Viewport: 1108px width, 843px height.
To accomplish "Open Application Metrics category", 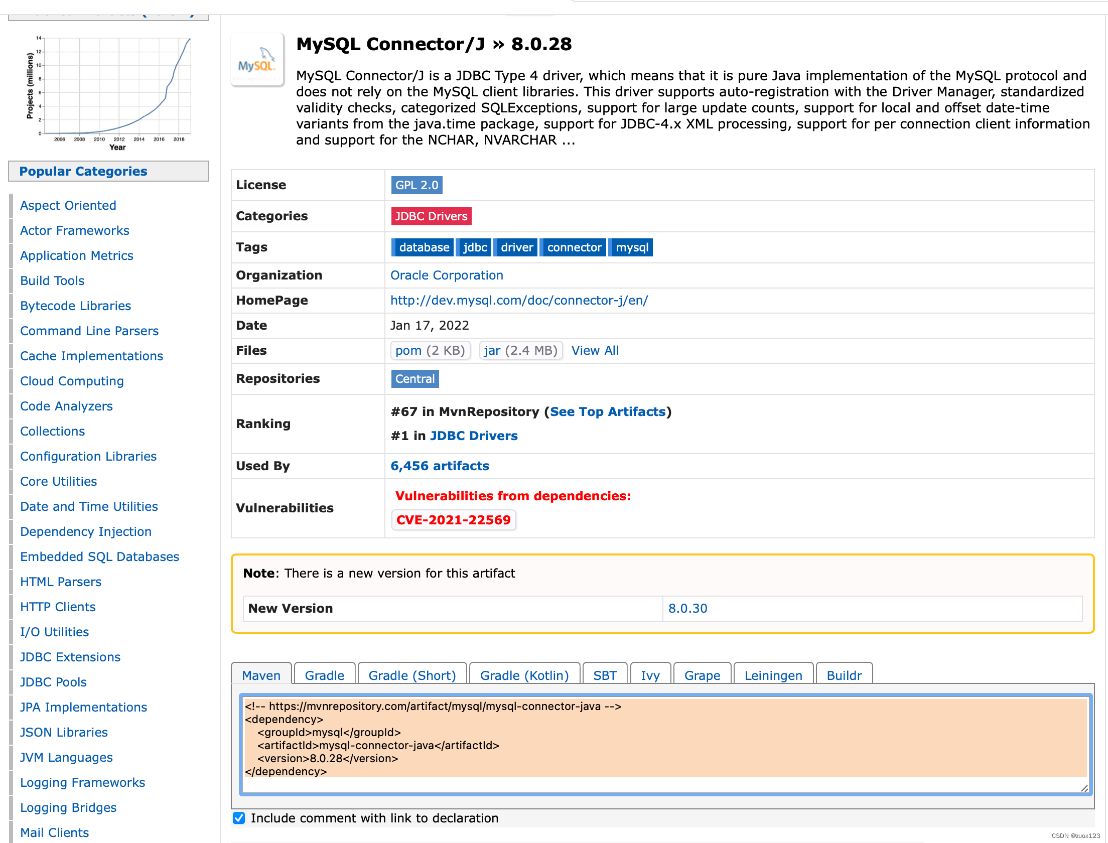I will (77, 256).
